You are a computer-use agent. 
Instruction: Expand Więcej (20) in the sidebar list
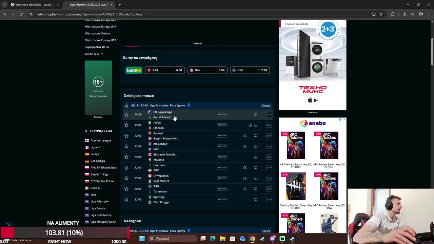tap(94, 54)
